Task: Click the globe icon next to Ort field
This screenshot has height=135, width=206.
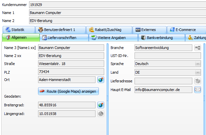Action: (x=101, y=80)
